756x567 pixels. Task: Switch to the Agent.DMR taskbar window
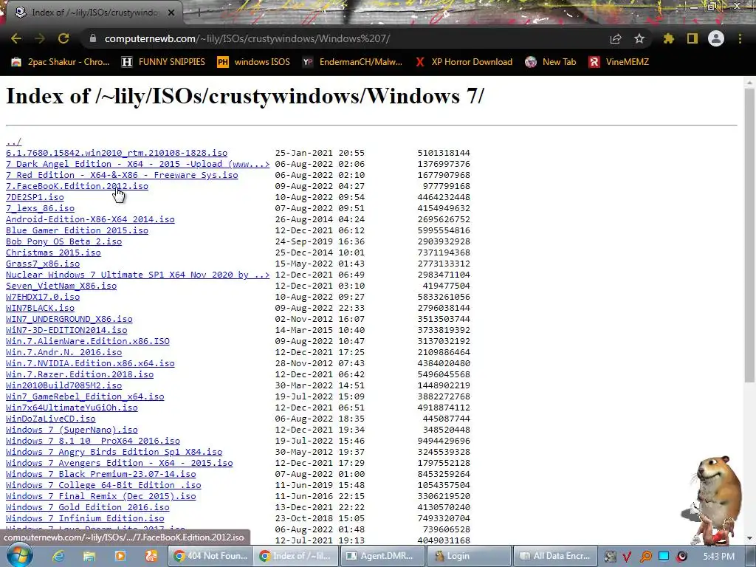click(383, 556)
